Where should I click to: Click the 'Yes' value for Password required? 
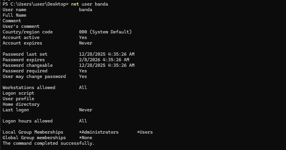[83, 71]
